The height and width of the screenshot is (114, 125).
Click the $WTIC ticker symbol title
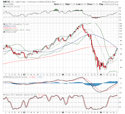pos(6,2)
